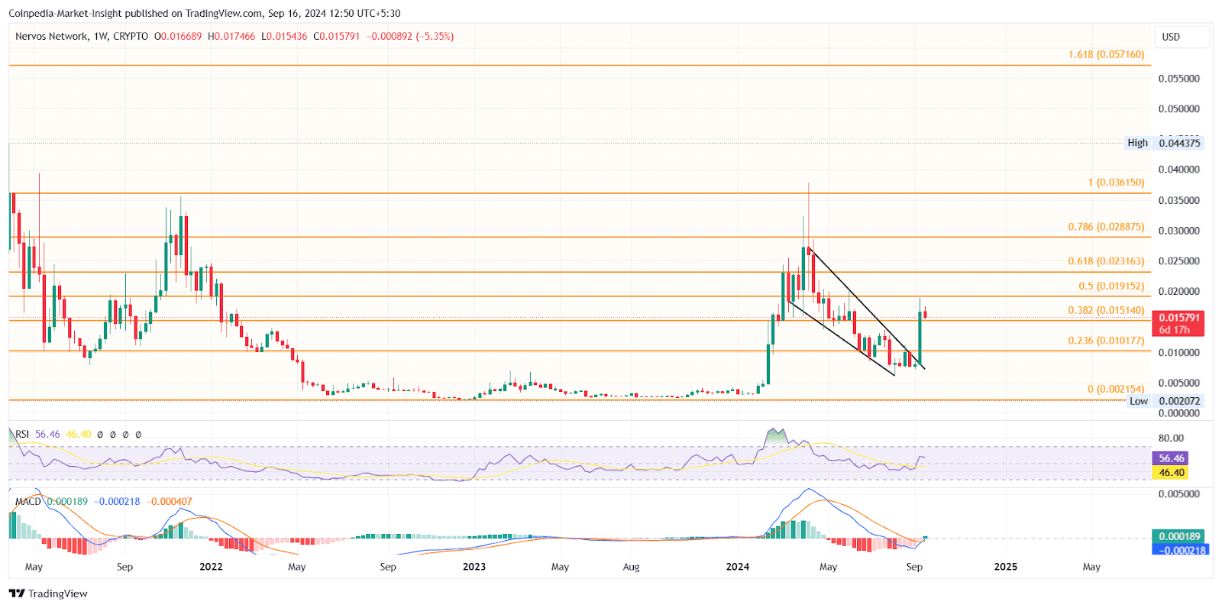Click the TradingView logo at chart bottom
This screenshot has width=1222, height=608.
[x=48, y=593]
